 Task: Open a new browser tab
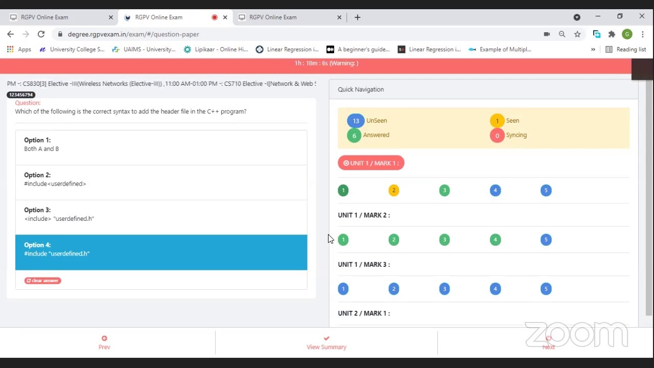pyautogui.click(x=358, y=17)
